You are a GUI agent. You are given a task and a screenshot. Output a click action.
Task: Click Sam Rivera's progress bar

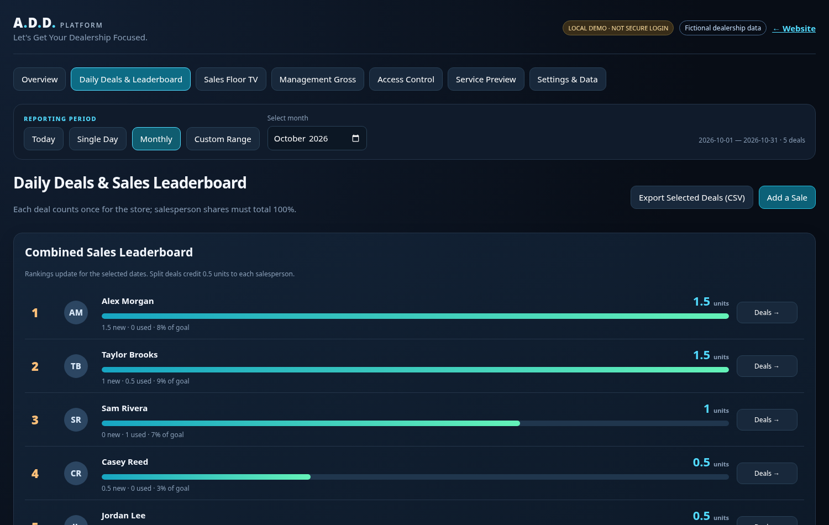click(415, 423)
